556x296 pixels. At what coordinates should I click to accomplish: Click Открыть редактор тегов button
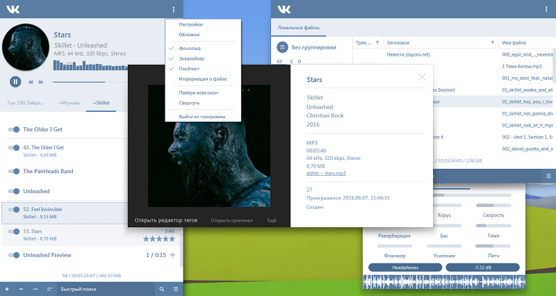click(166, 220)
